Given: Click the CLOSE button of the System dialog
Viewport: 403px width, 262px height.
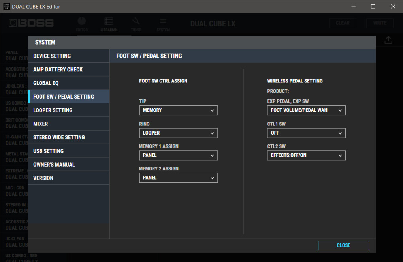Looking at the screenshot, I should click(x=343, y=245).
